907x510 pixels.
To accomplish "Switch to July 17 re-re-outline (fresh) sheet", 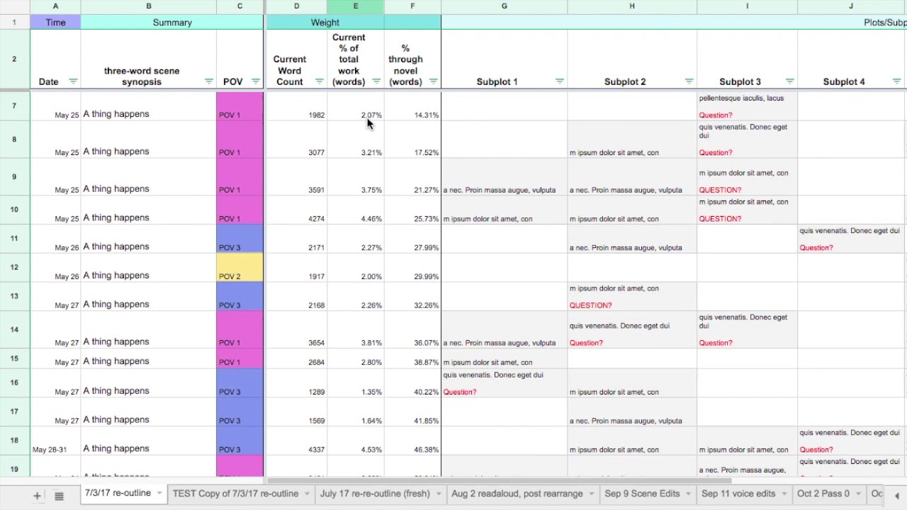I will pyautogui.click(x=375, y=494).
